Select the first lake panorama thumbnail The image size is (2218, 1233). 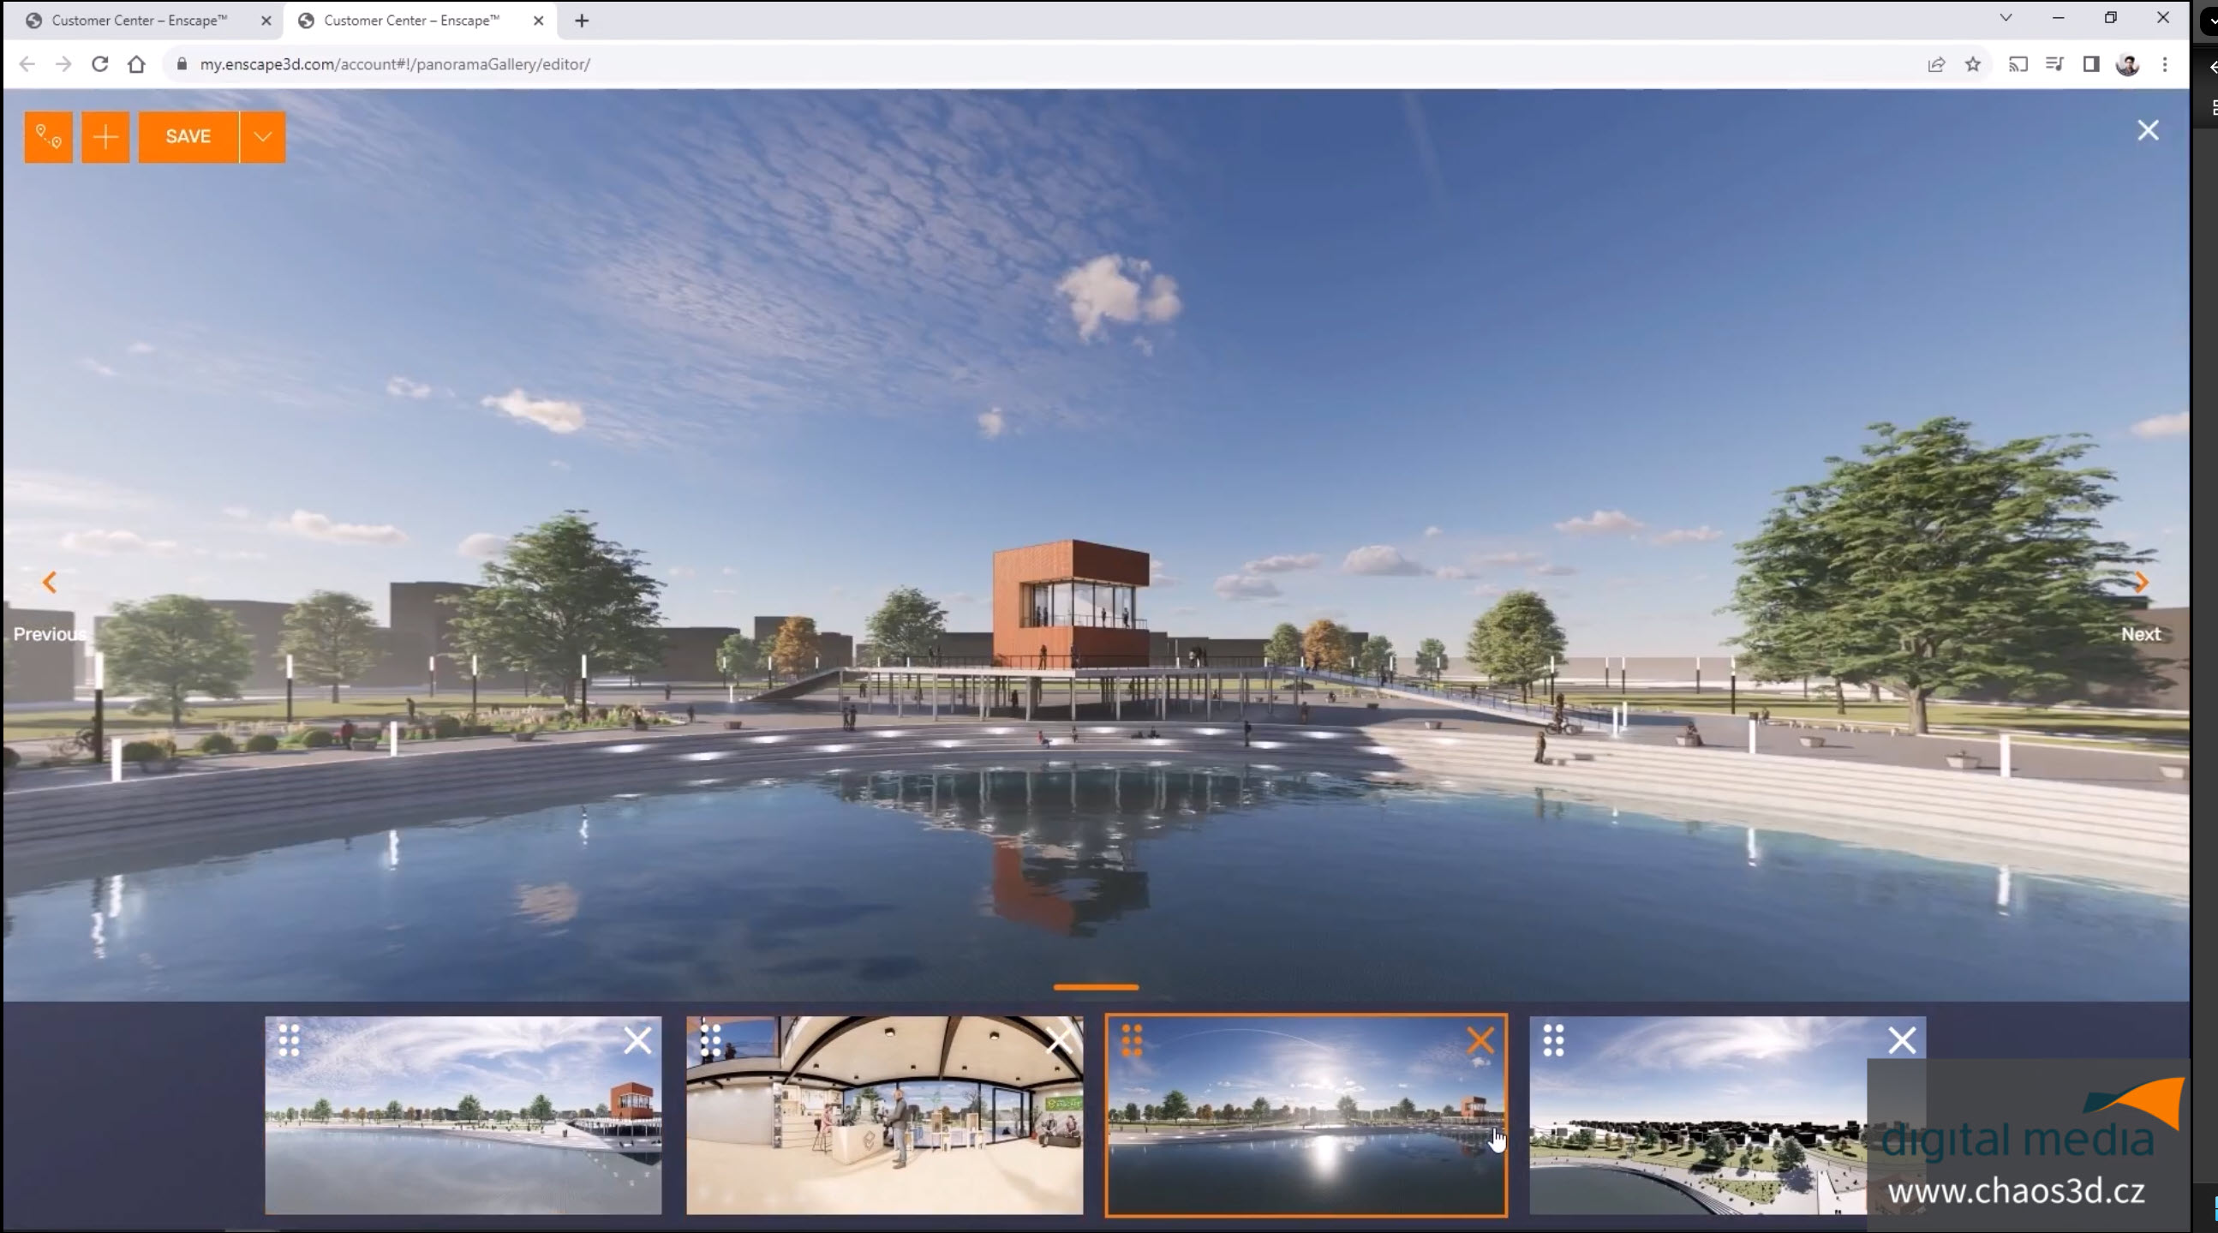click(x=463, y=1128)
